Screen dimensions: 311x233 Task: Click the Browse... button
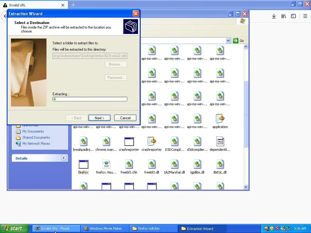click(x=116, y=64)
